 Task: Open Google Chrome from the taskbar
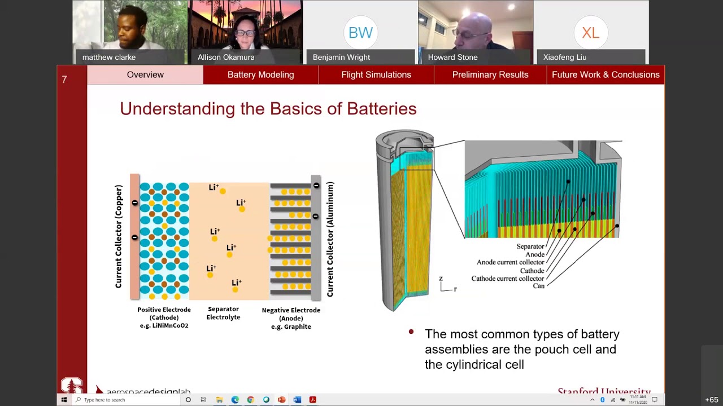(250, 400)
